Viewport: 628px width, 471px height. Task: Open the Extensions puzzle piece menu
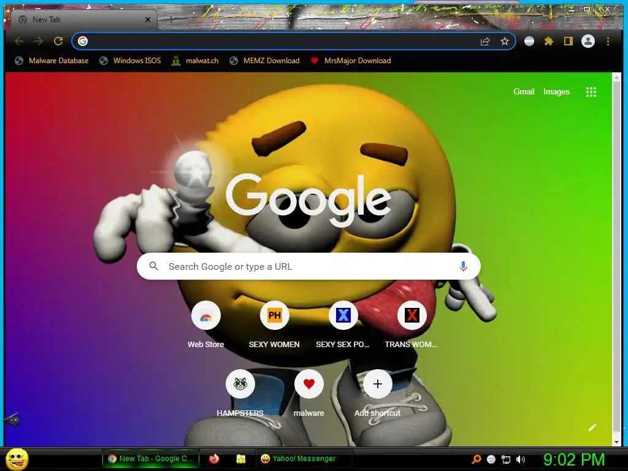(x=549, y=41)
